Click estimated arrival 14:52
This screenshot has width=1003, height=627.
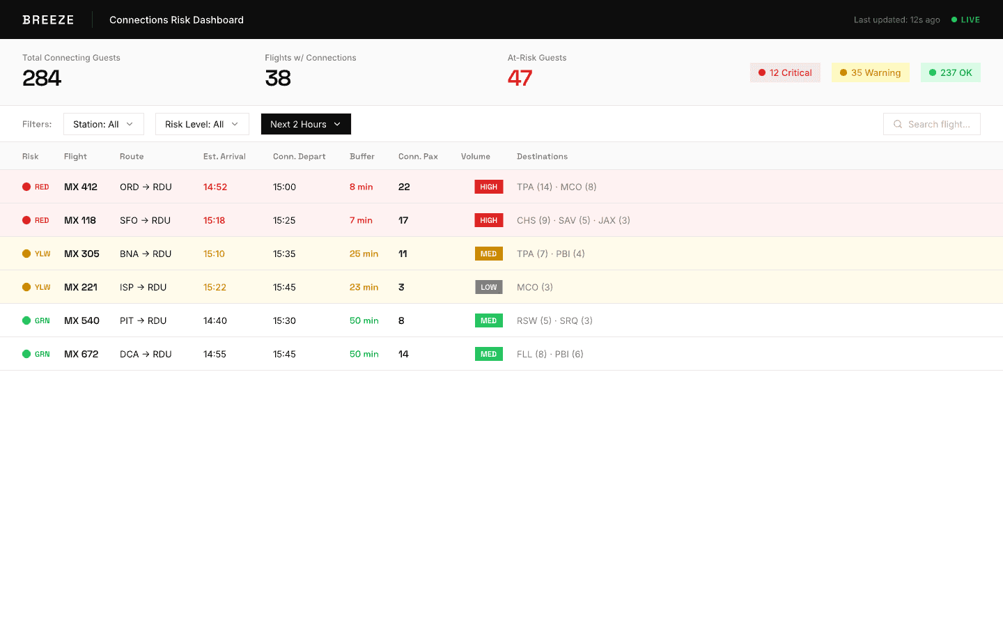coord(215,187)
